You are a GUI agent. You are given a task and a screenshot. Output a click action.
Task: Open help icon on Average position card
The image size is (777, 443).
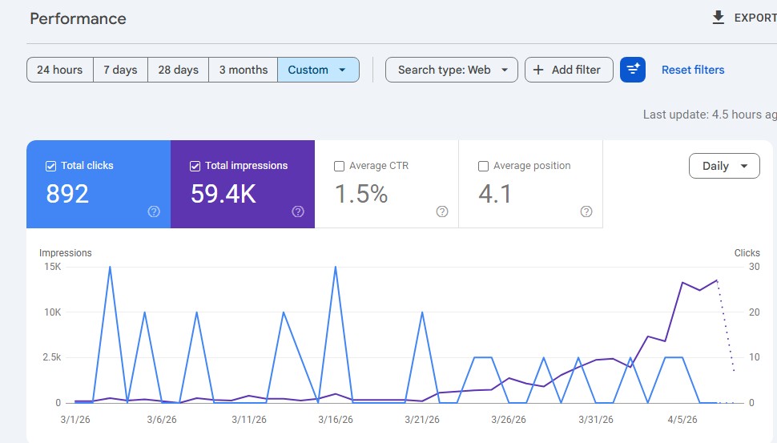tap(586, 211)
